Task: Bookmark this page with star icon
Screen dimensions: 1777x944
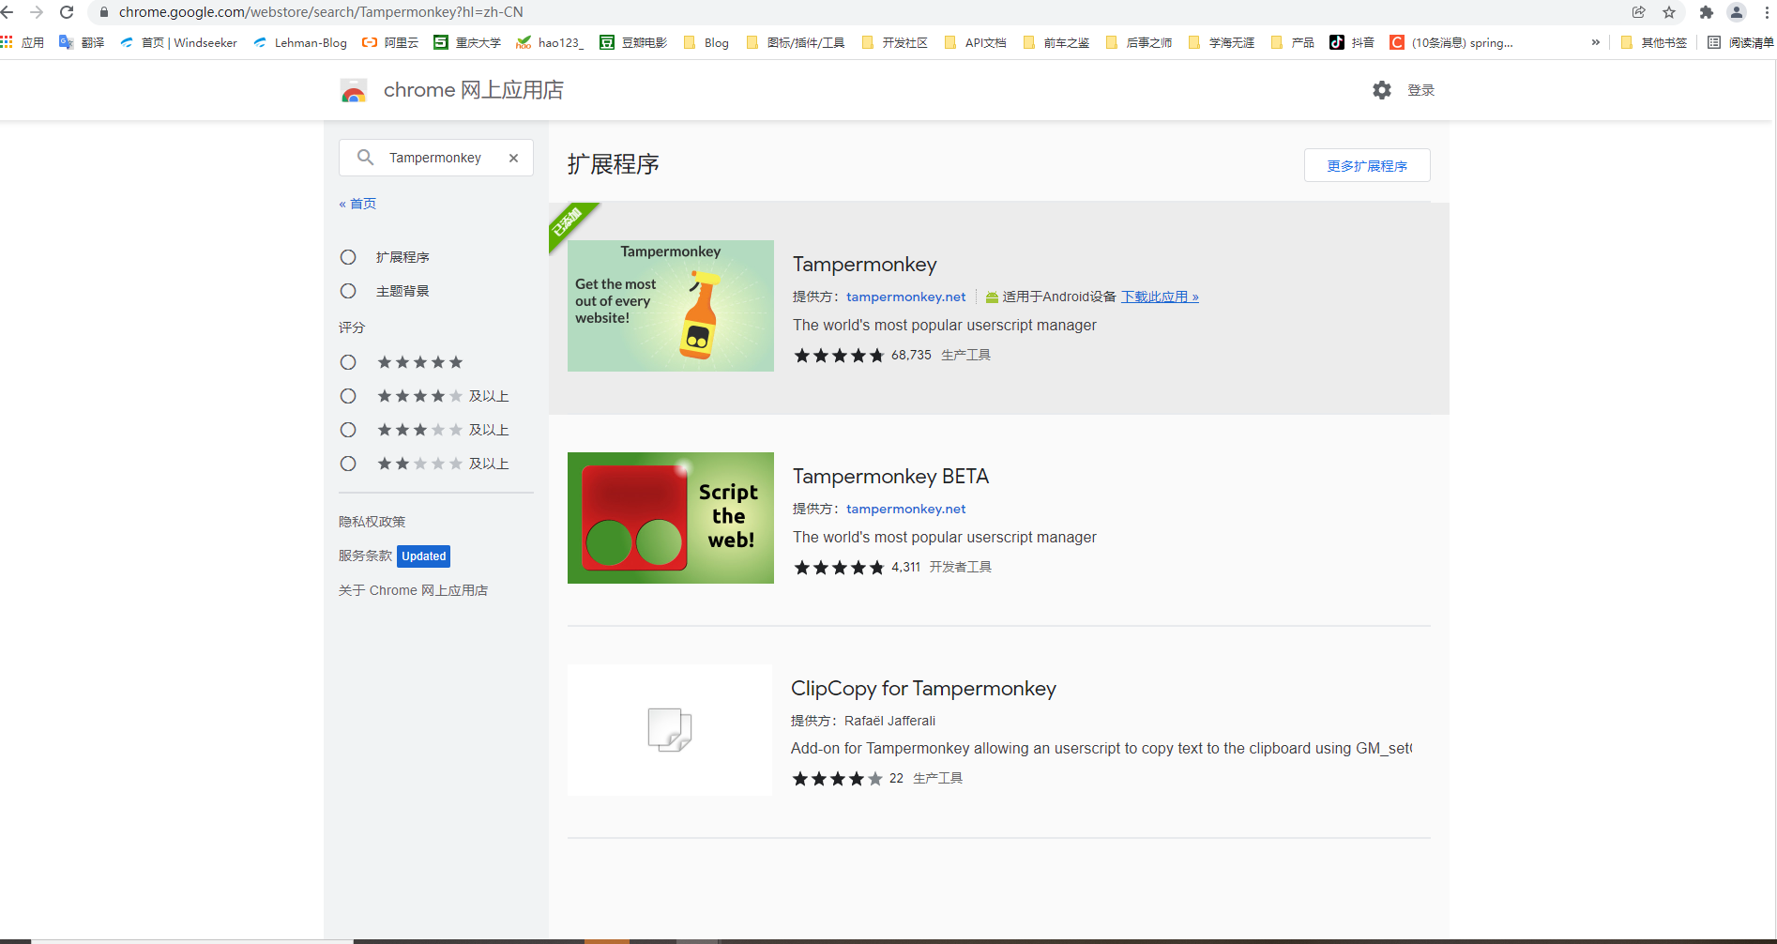Action: [1669, 12]
